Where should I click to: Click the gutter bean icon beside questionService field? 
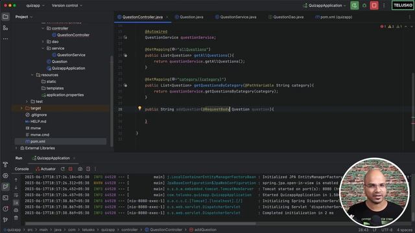click(125, 38)
